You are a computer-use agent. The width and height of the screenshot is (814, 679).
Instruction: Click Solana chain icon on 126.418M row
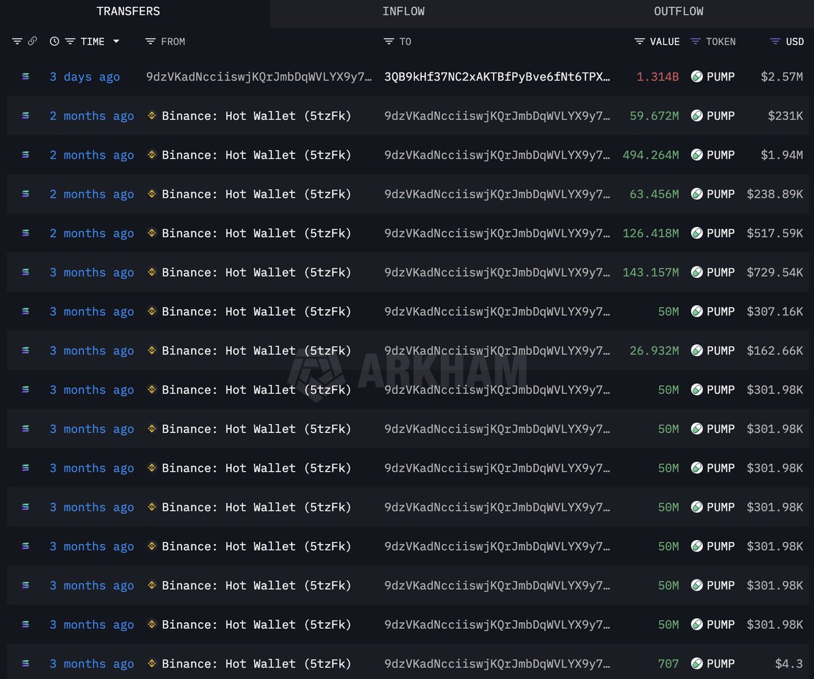click(x=26, y=233)
